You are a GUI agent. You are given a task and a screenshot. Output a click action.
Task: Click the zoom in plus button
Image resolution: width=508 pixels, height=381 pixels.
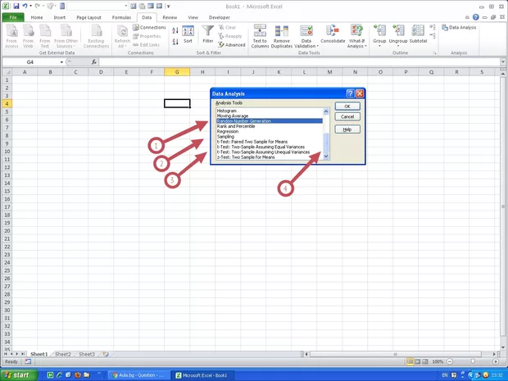click(496, 361)
